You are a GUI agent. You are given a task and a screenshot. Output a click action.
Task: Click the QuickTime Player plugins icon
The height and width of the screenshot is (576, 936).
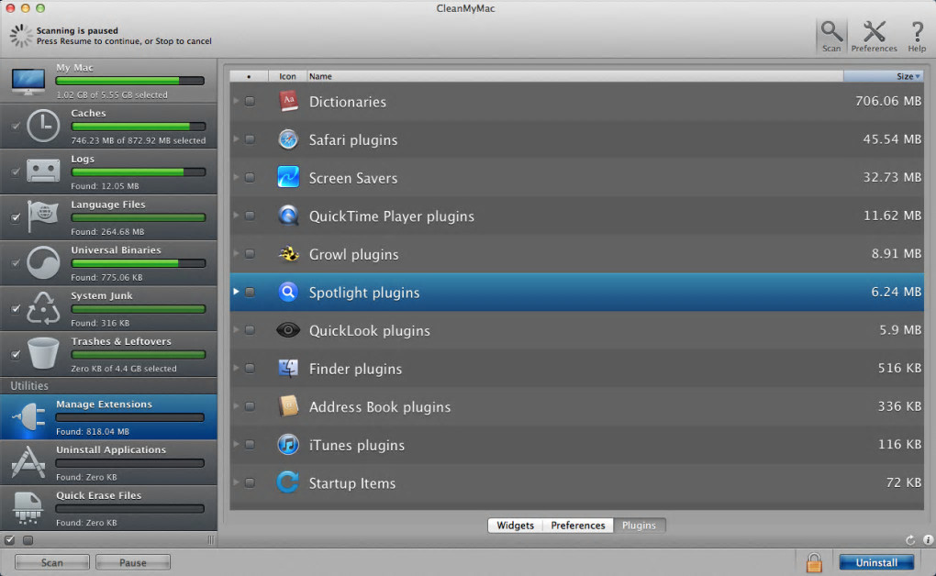click(288, 216)
